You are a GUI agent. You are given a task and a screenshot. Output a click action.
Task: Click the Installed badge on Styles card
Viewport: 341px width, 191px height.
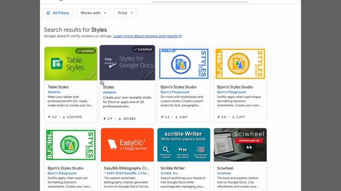pyautogui.click(x=143, y=49)
